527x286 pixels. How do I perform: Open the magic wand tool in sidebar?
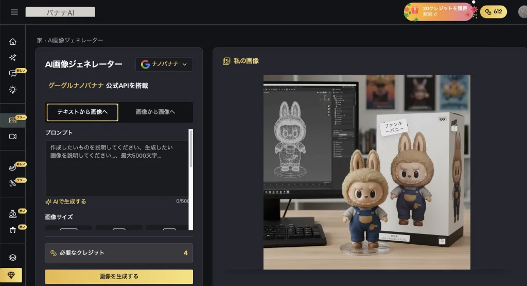[13, 183]
